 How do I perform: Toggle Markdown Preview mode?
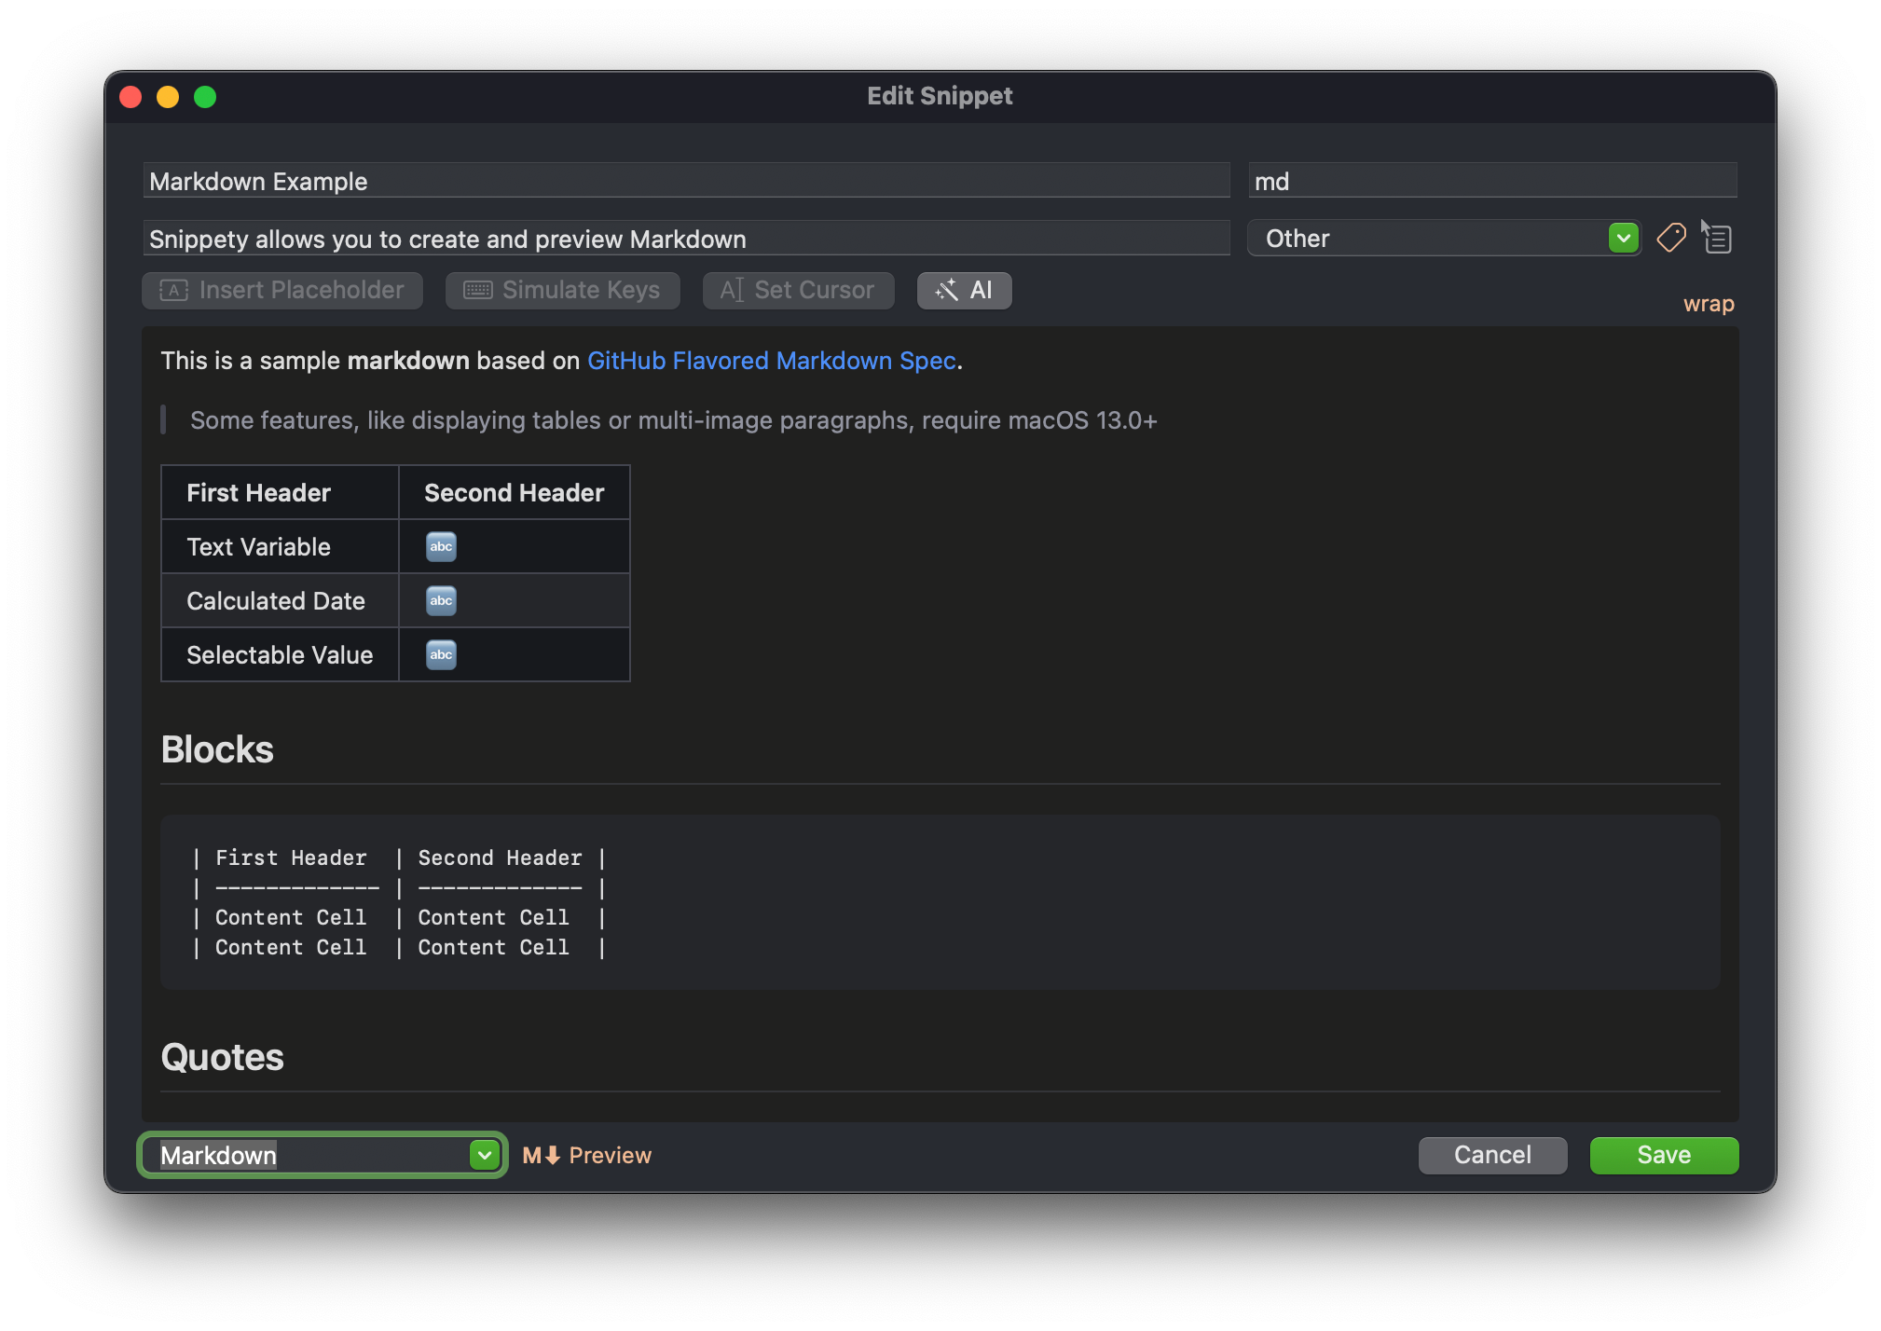coord(586,1155)
